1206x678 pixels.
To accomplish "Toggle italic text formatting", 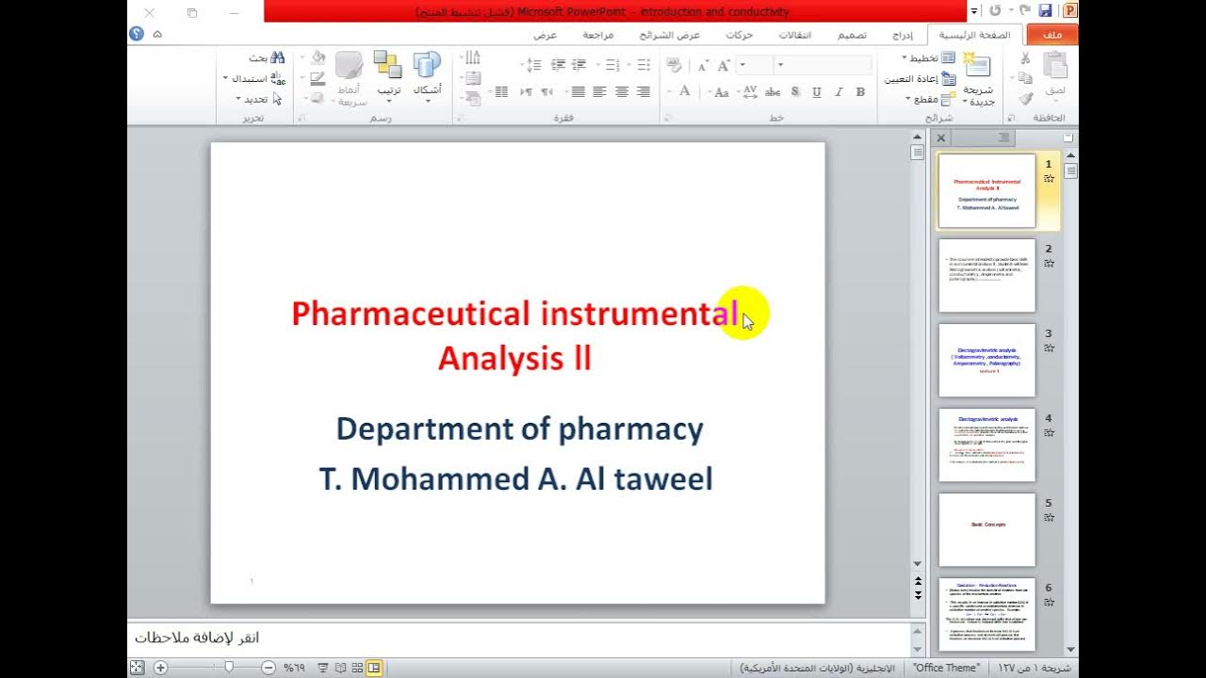I will point(839,92).
